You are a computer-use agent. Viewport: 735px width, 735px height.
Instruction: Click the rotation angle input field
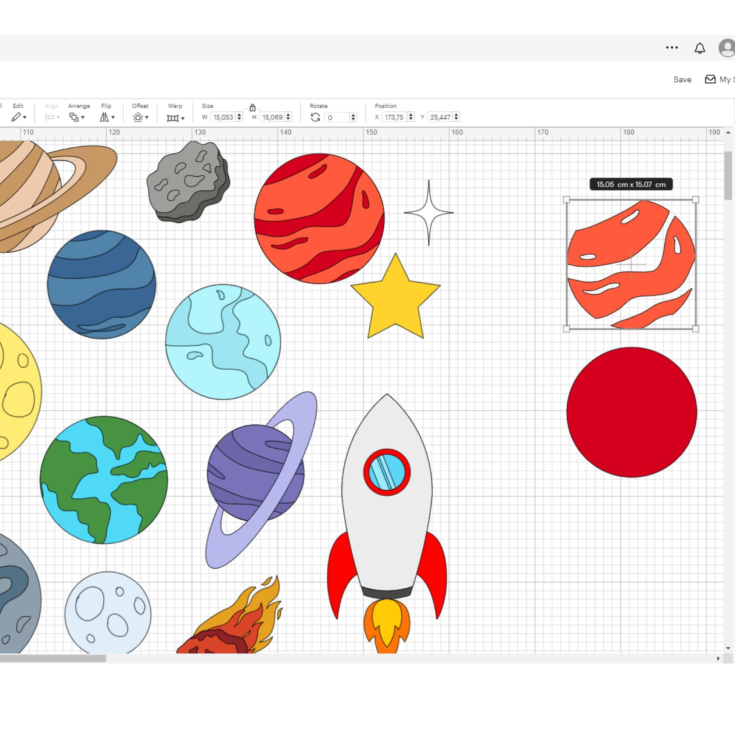(x=336, y=118)
